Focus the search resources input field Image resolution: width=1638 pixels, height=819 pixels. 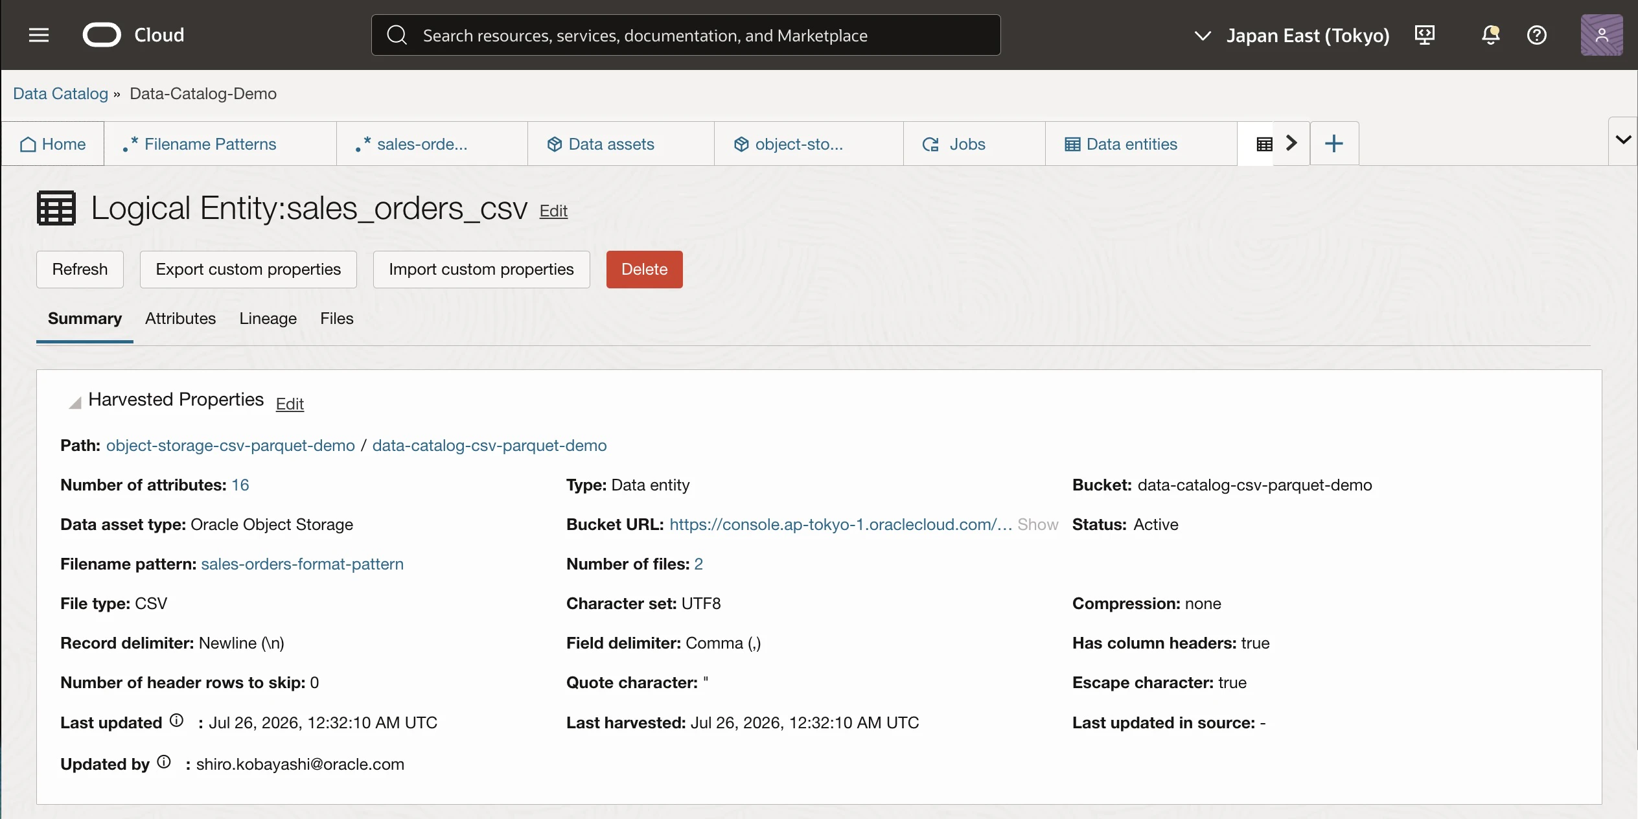[x=686, y=35]
